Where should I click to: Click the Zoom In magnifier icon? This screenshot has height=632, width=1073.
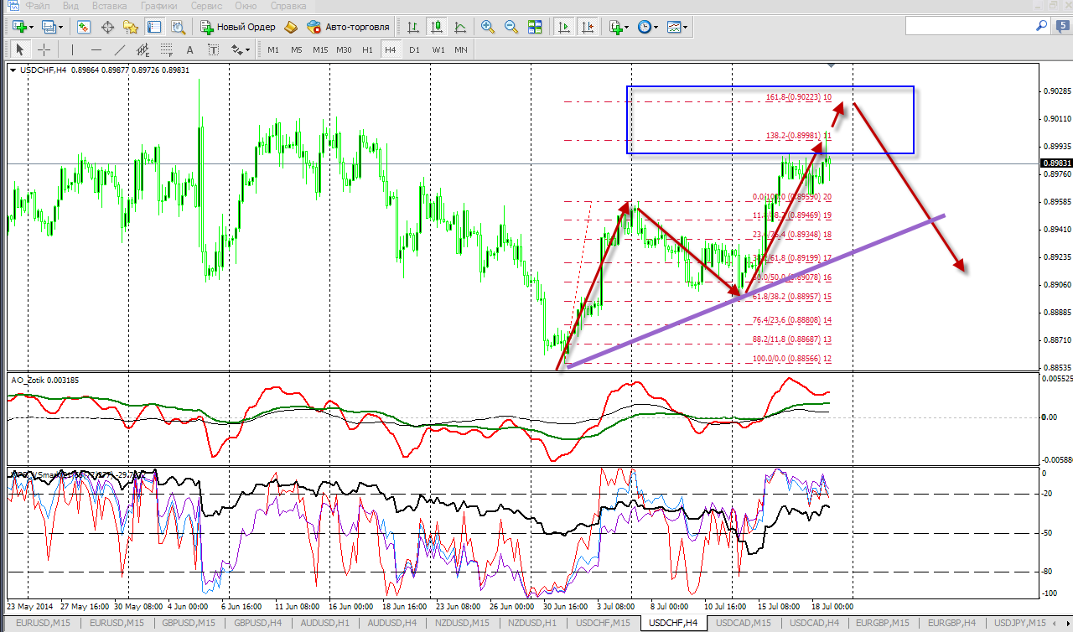(x=487, y=27)
